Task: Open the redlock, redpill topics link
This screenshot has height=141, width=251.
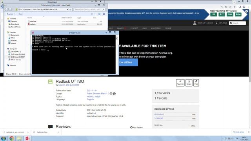Action: tap(93, 97)
